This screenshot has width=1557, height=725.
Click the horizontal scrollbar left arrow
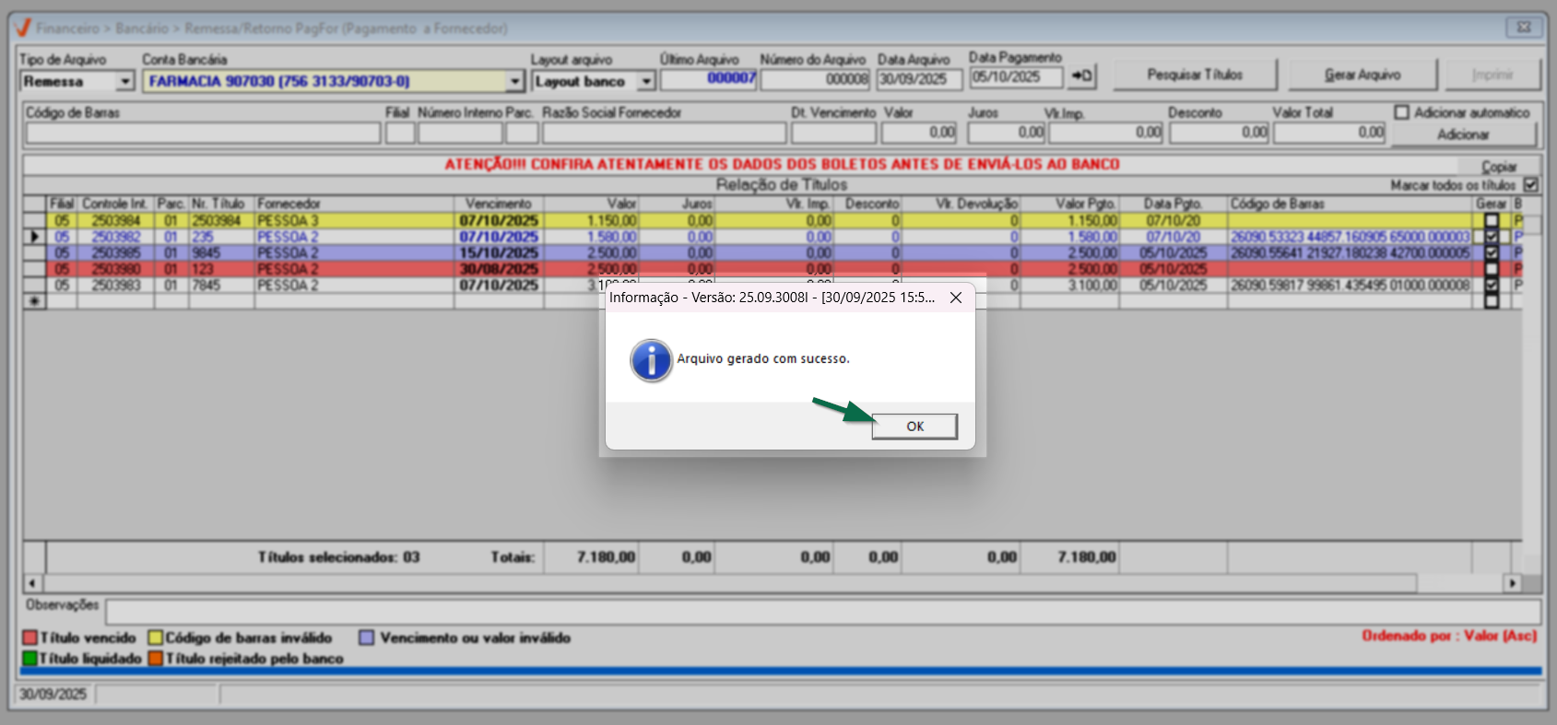pyautogui.click(x=32, y=583)
